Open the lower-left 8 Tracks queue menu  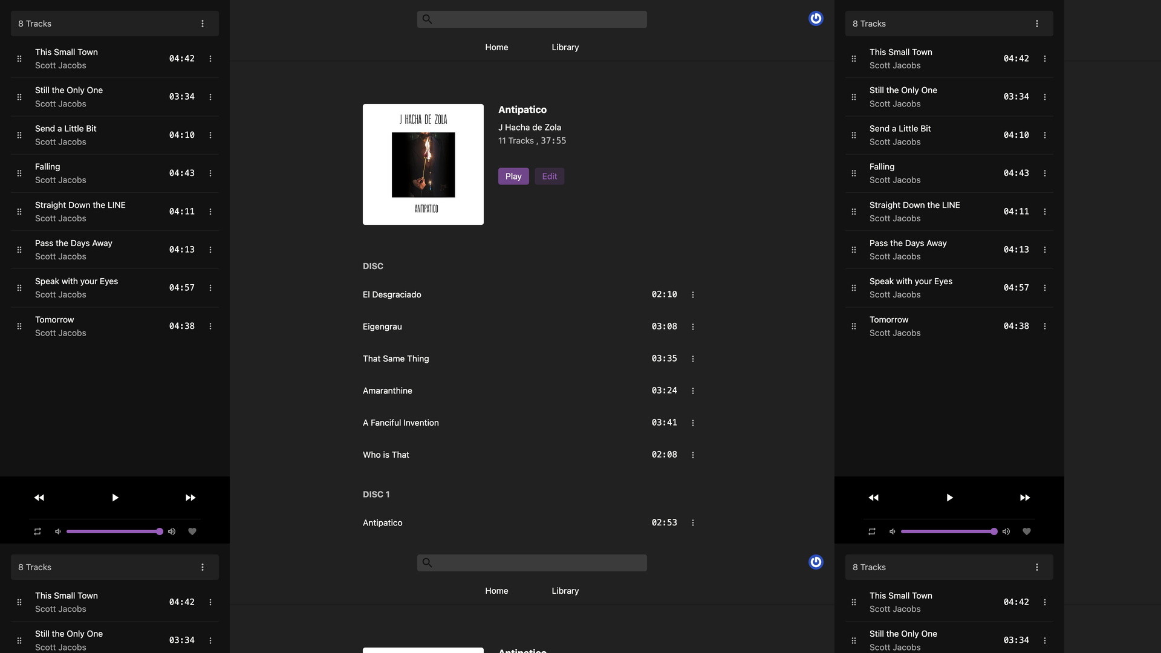coord(203,567)
